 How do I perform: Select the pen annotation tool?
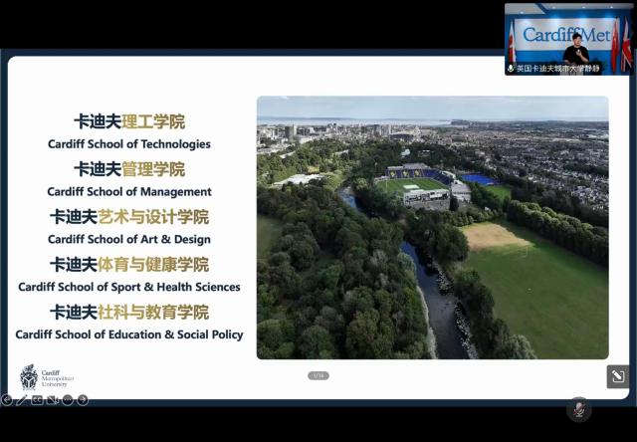(22, 400)
